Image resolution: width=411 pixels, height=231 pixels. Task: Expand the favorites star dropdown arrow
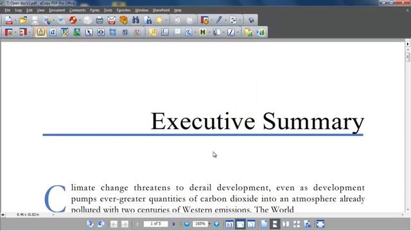click(166, 21)
